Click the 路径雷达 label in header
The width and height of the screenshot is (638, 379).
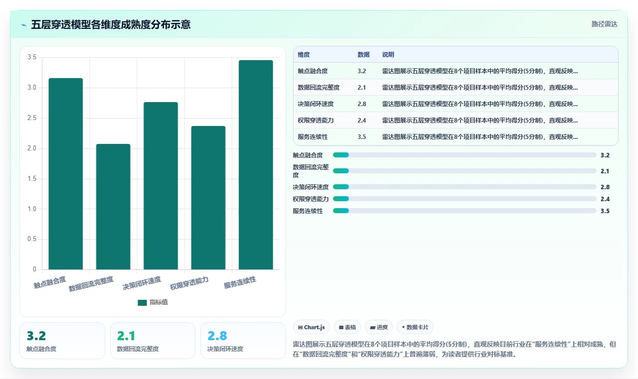click(x=604, y=24)
